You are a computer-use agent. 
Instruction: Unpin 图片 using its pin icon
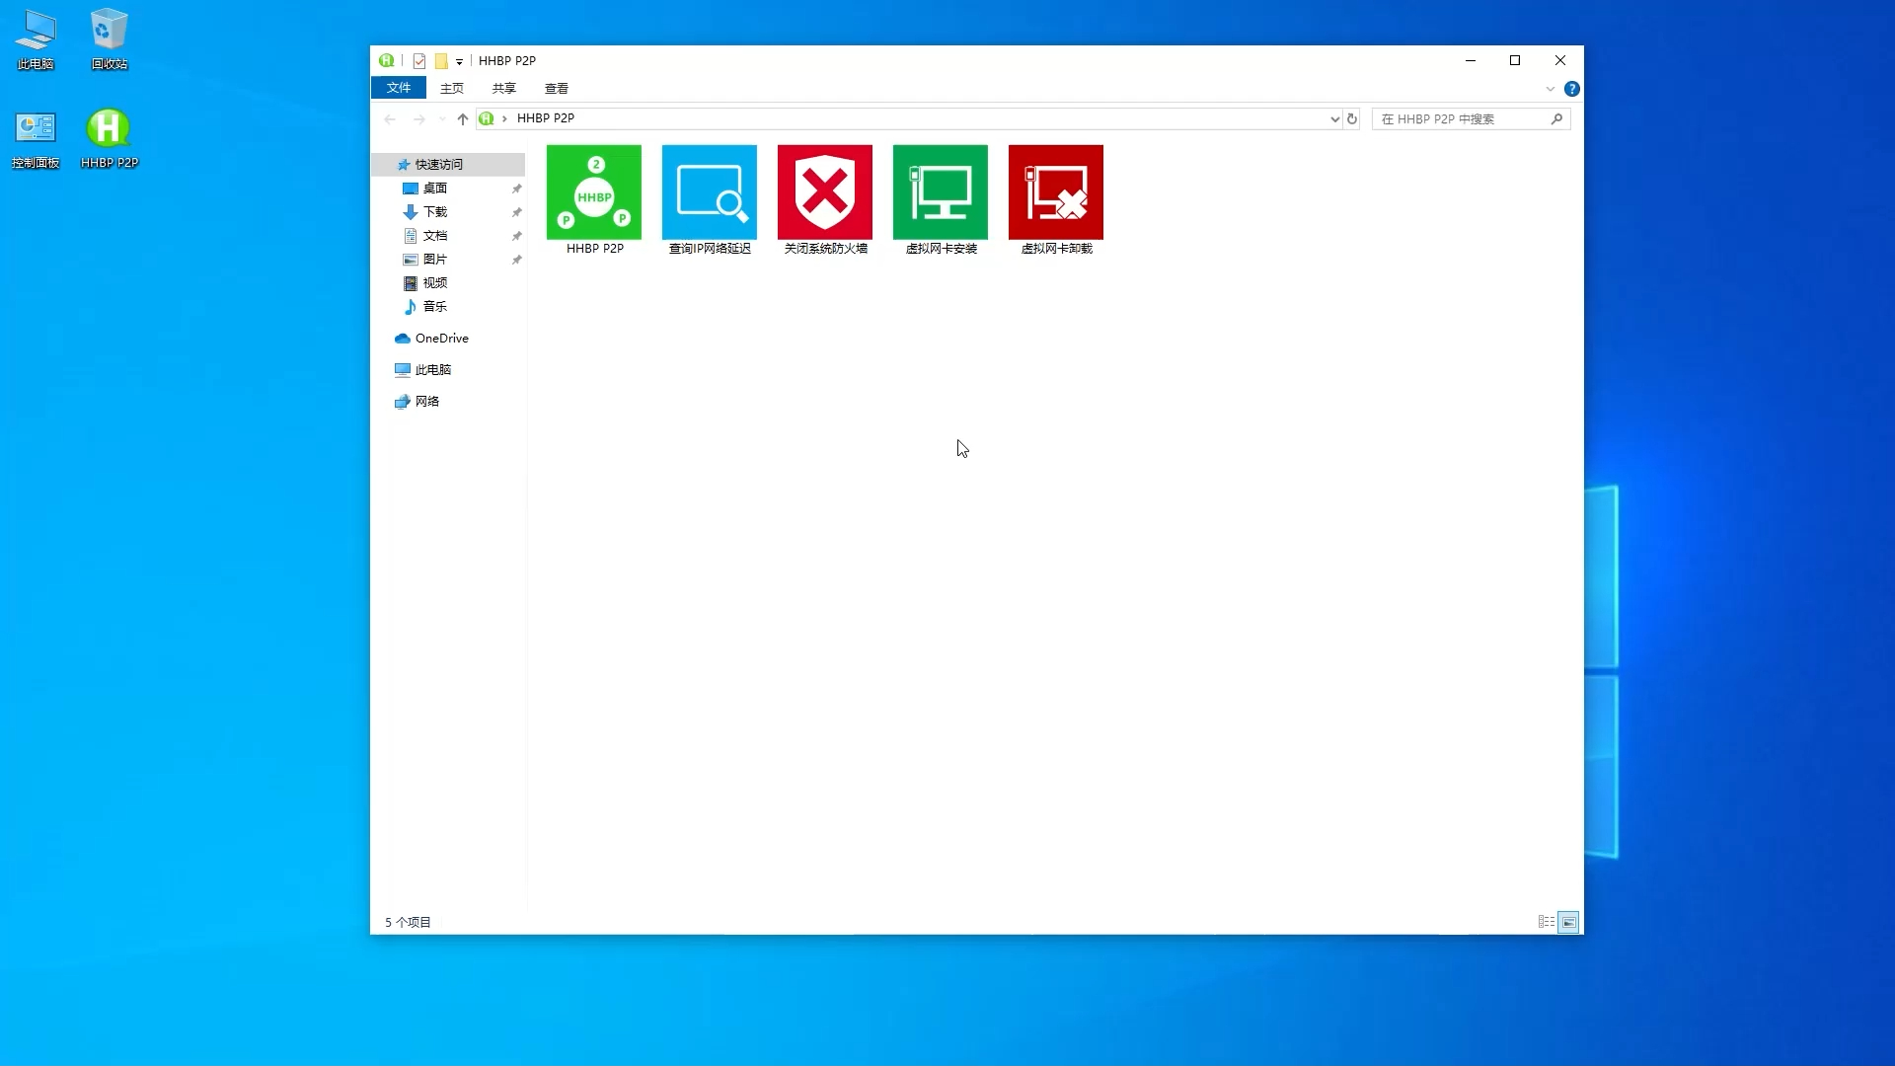tap(516, 260)
